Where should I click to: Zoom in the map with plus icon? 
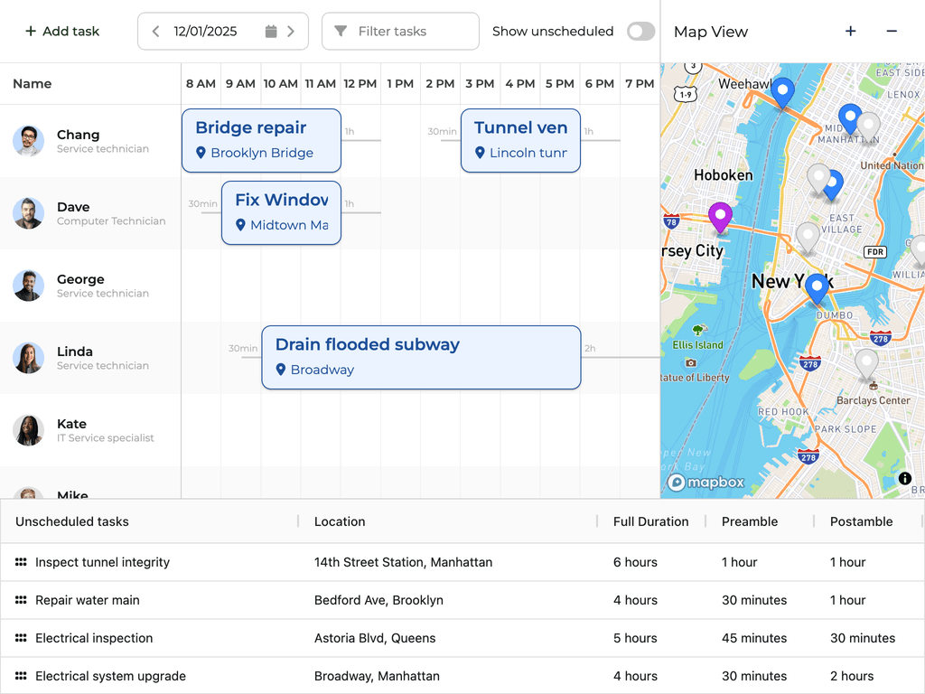(x=850, y=32)
